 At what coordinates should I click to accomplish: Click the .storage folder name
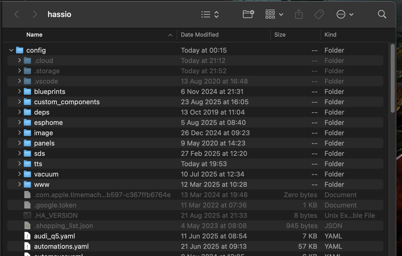point(47,71)
